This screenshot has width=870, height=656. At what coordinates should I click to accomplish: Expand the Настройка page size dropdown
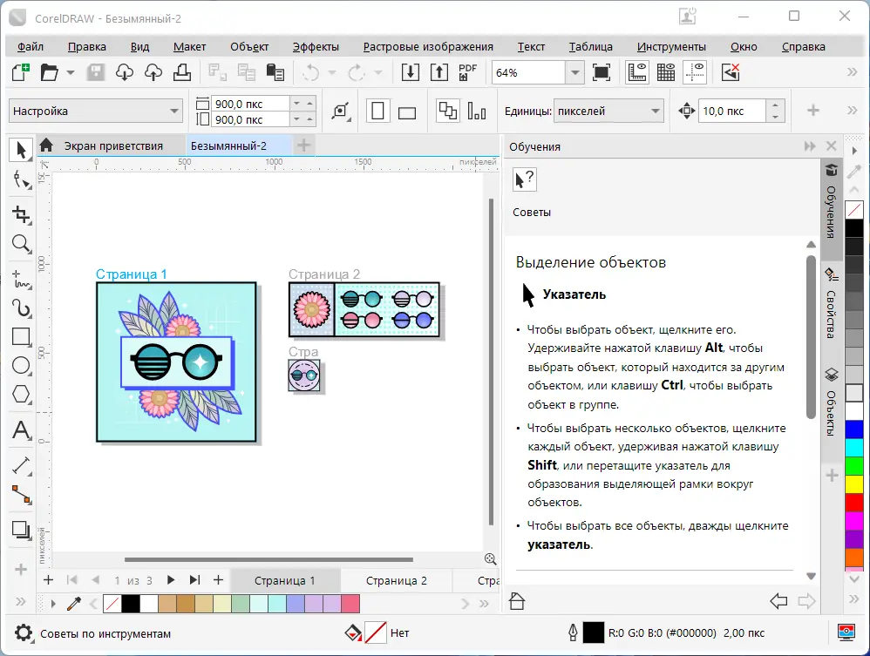tap(174, 112)
